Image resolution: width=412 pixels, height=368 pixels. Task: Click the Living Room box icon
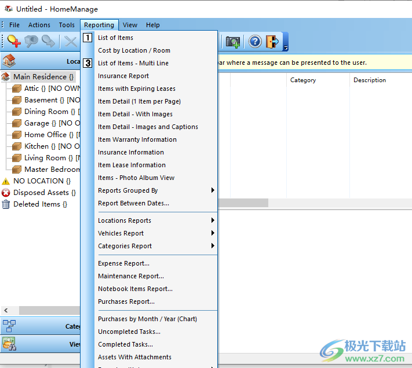pyautogui.click(x=17, y=158)
